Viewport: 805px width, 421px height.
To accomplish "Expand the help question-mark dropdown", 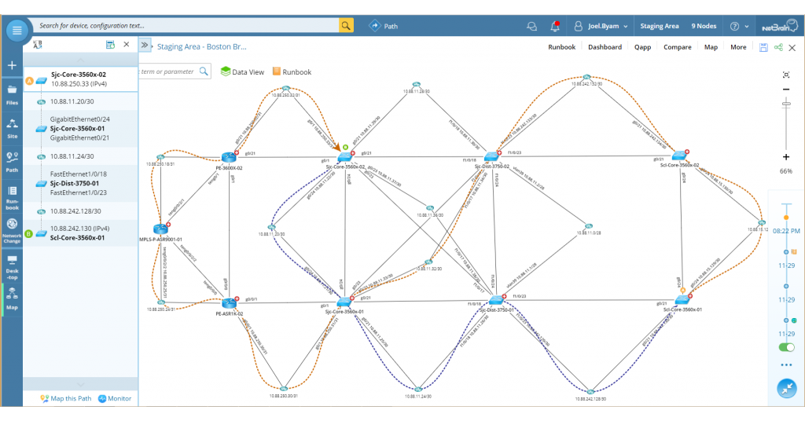I will [x=739, y=26].
